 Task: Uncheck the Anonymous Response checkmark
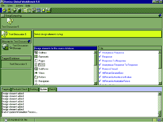point(100,52)
